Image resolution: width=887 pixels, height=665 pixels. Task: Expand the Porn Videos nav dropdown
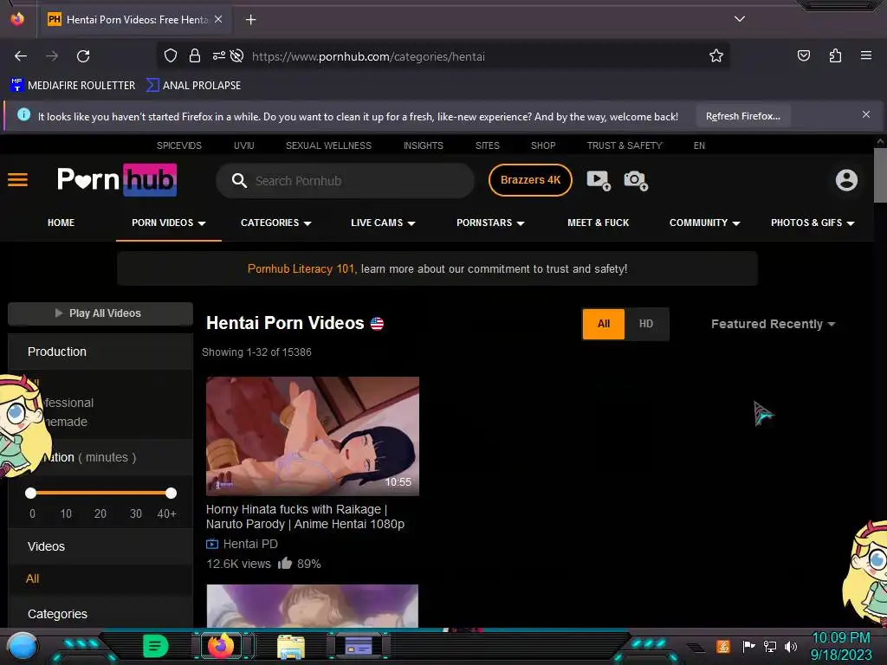(x=169, y=223)
